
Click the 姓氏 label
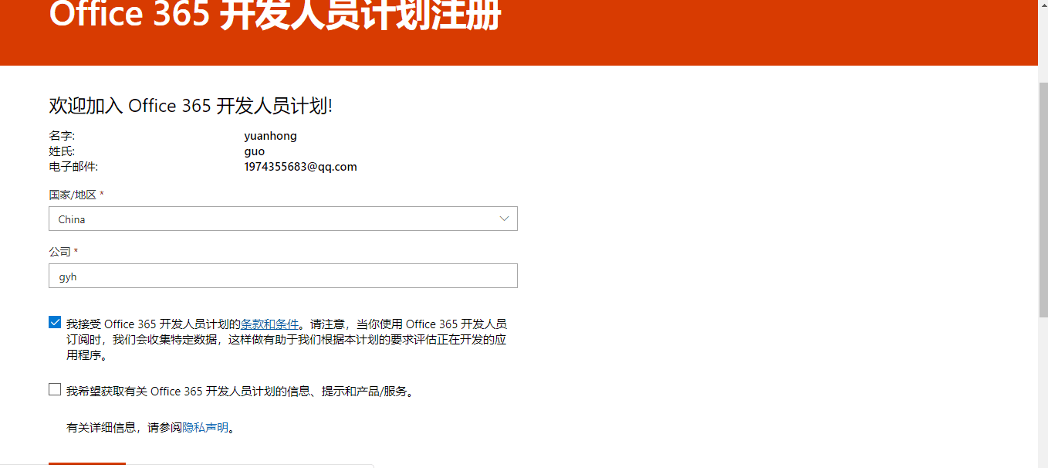(62, 151)
